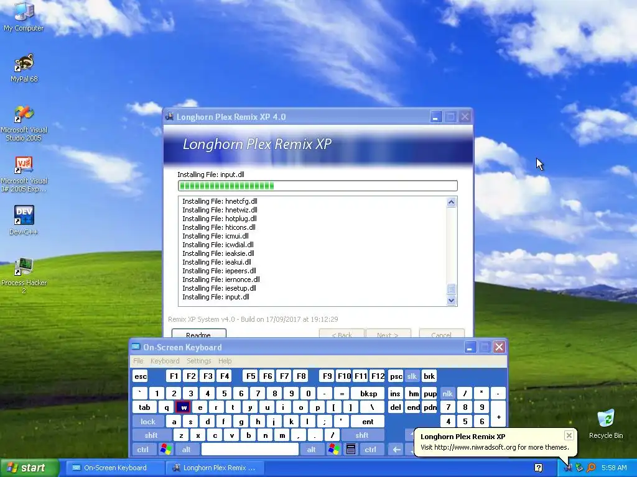Click the bksp key
The width and height of the screenshot is (637, 477).
[x=369, y=393]
